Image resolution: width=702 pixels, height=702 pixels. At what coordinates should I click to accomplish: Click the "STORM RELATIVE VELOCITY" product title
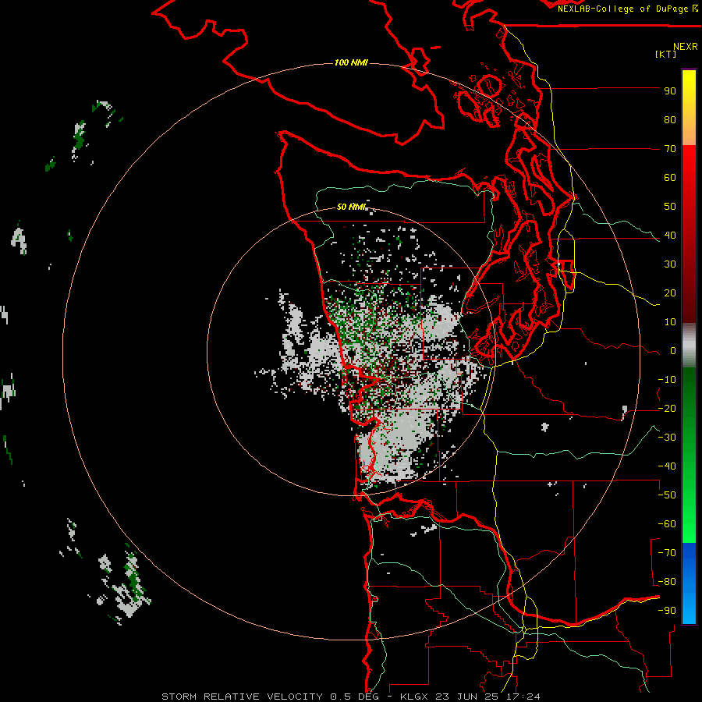[242, 697]
